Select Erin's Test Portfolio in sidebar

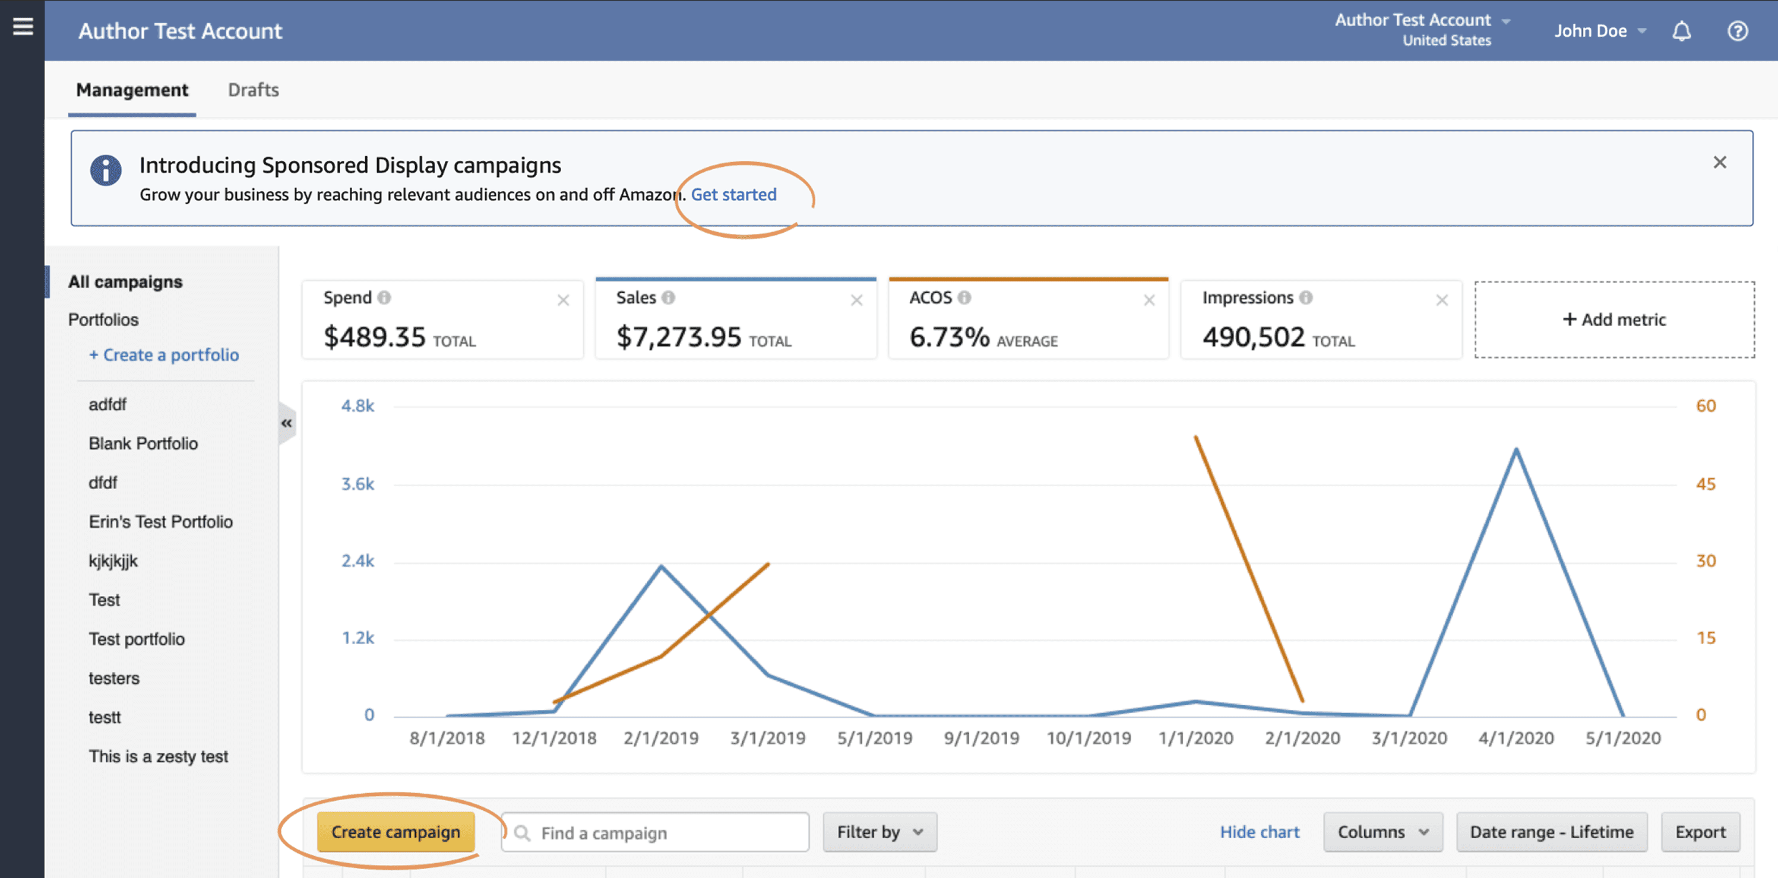[x=160, y=521]
